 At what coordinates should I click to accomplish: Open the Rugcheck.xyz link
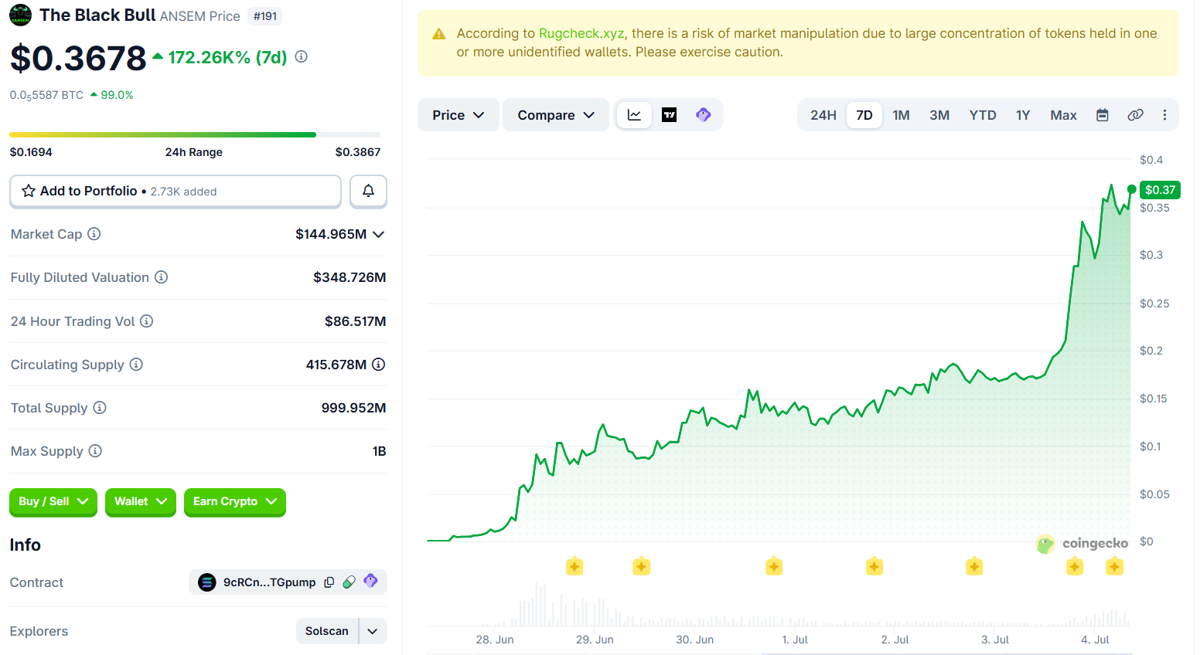(x=581, y=33)
